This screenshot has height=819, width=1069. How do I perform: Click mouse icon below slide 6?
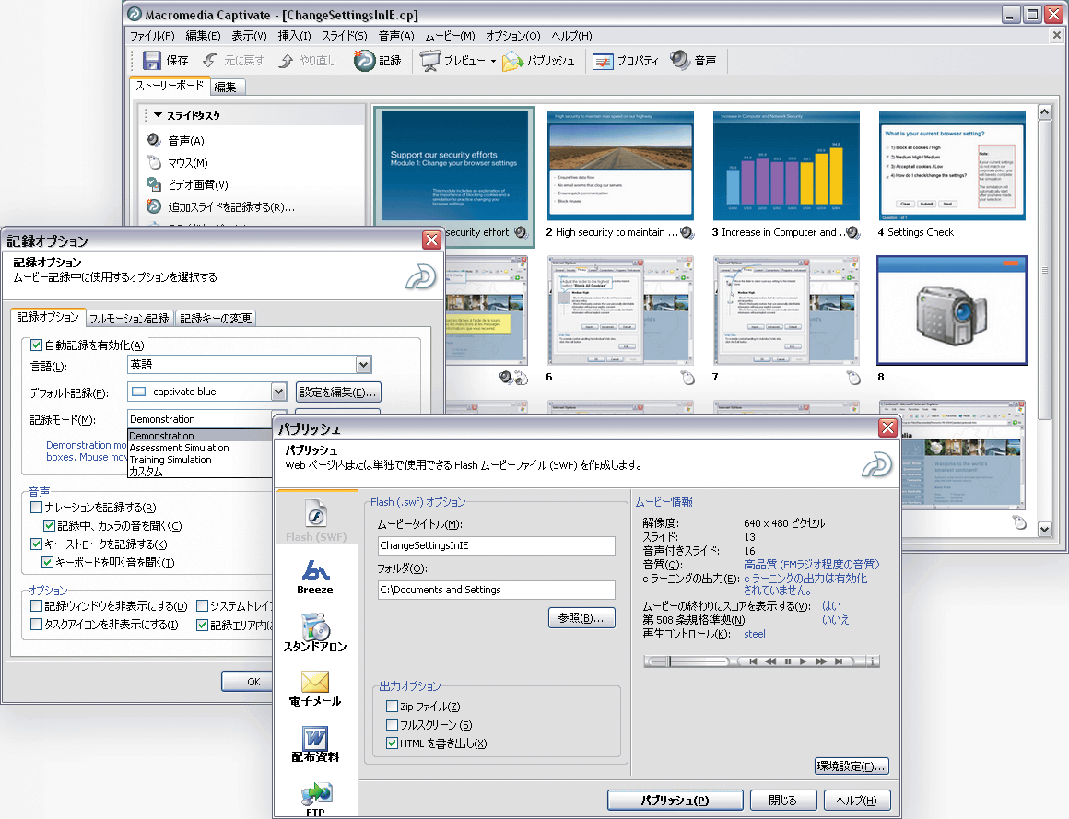[x=687, y=378]
